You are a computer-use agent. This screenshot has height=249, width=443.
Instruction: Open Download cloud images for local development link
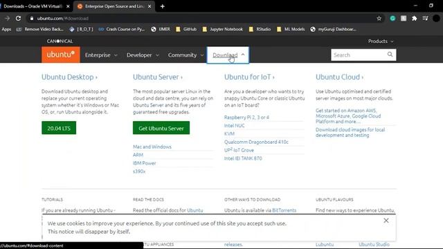(x=350, y=132)
